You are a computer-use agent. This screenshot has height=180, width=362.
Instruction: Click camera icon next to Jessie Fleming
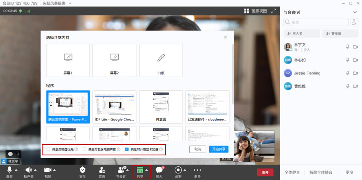coord(355,73)
